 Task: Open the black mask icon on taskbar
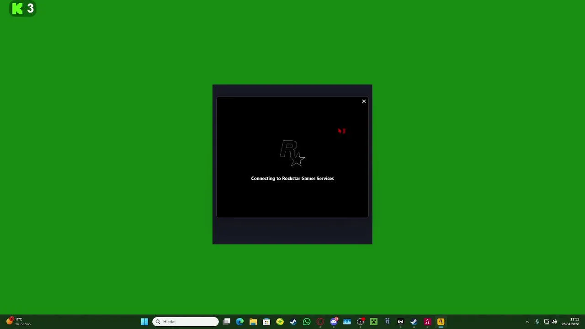coord(400,322)
